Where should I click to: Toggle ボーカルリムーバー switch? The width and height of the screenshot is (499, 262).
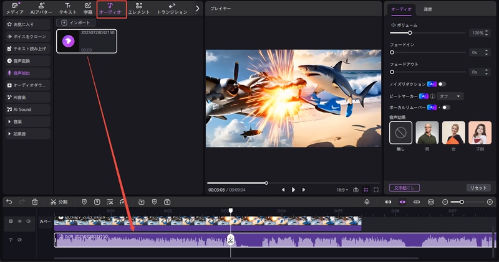[446, 107]
